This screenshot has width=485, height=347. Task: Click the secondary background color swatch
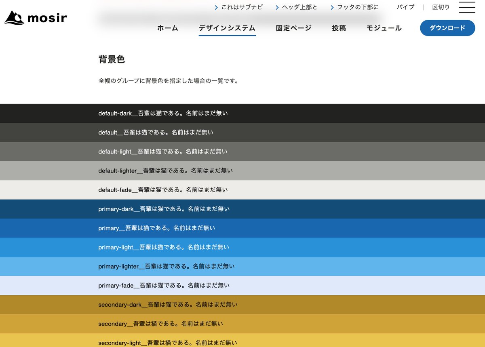pyautogui.click(x=242, y=324)
